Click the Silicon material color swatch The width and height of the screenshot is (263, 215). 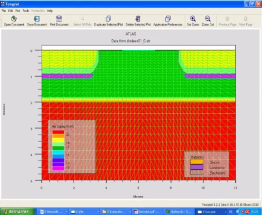(196, 162)
